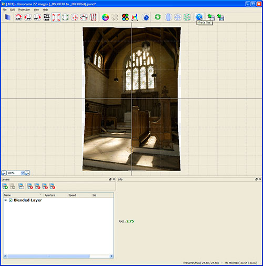
Task: Rotate the panorama 180 degrees
Action: click(18, 17)
